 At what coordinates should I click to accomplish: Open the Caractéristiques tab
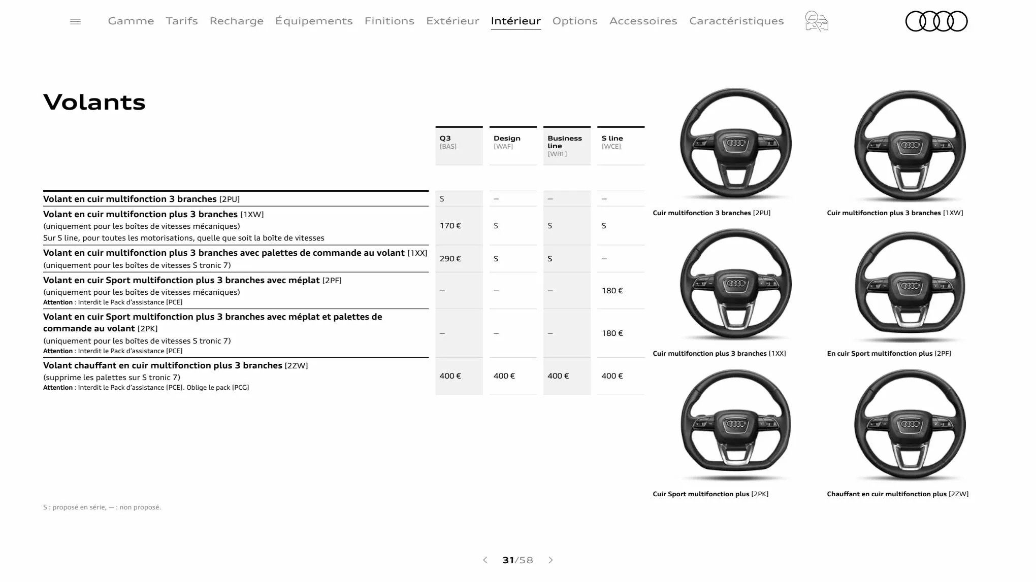(x=736, y=21)
